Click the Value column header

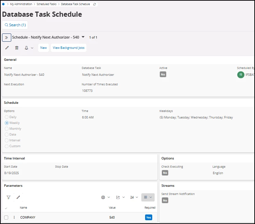point(112,208)
